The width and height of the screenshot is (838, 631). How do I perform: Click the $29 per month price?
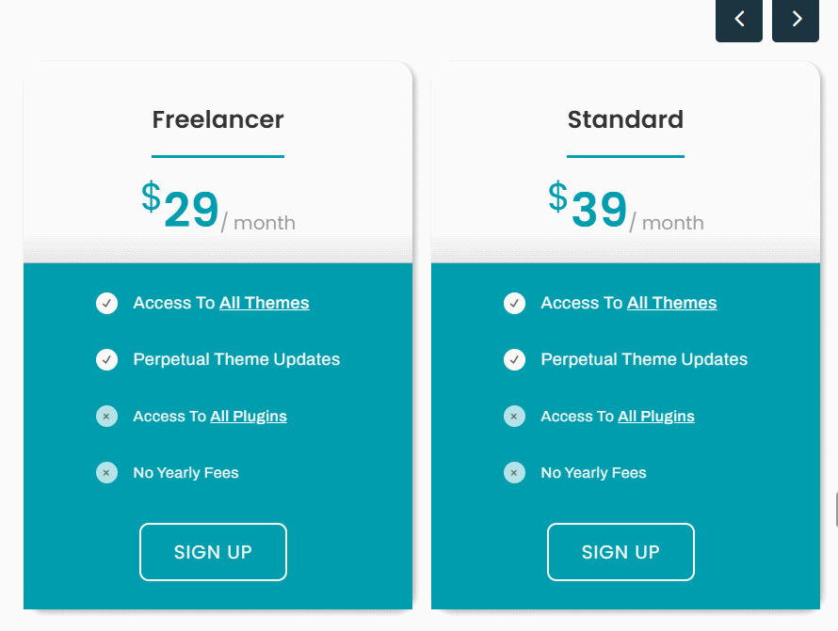218,207
